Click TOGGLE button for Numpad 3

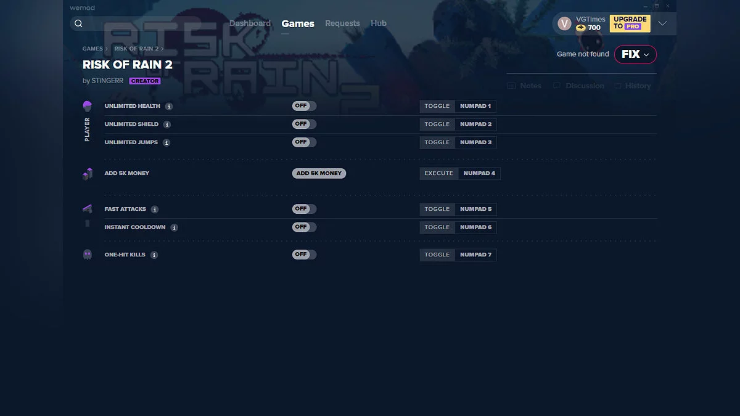pyautogui.click(x=437, y=142)
